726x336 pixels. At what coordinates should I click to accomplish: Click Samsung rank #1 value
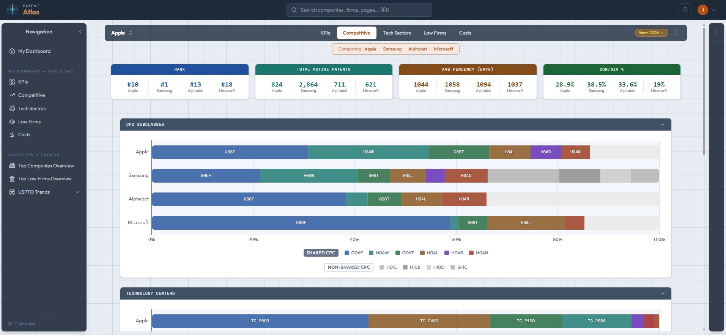pos(164,85)
